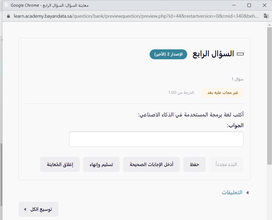Click the short-answer icon beside السؤال الرابع heading
Viewport: 272px width, 220px height.
tap(240, 54)
